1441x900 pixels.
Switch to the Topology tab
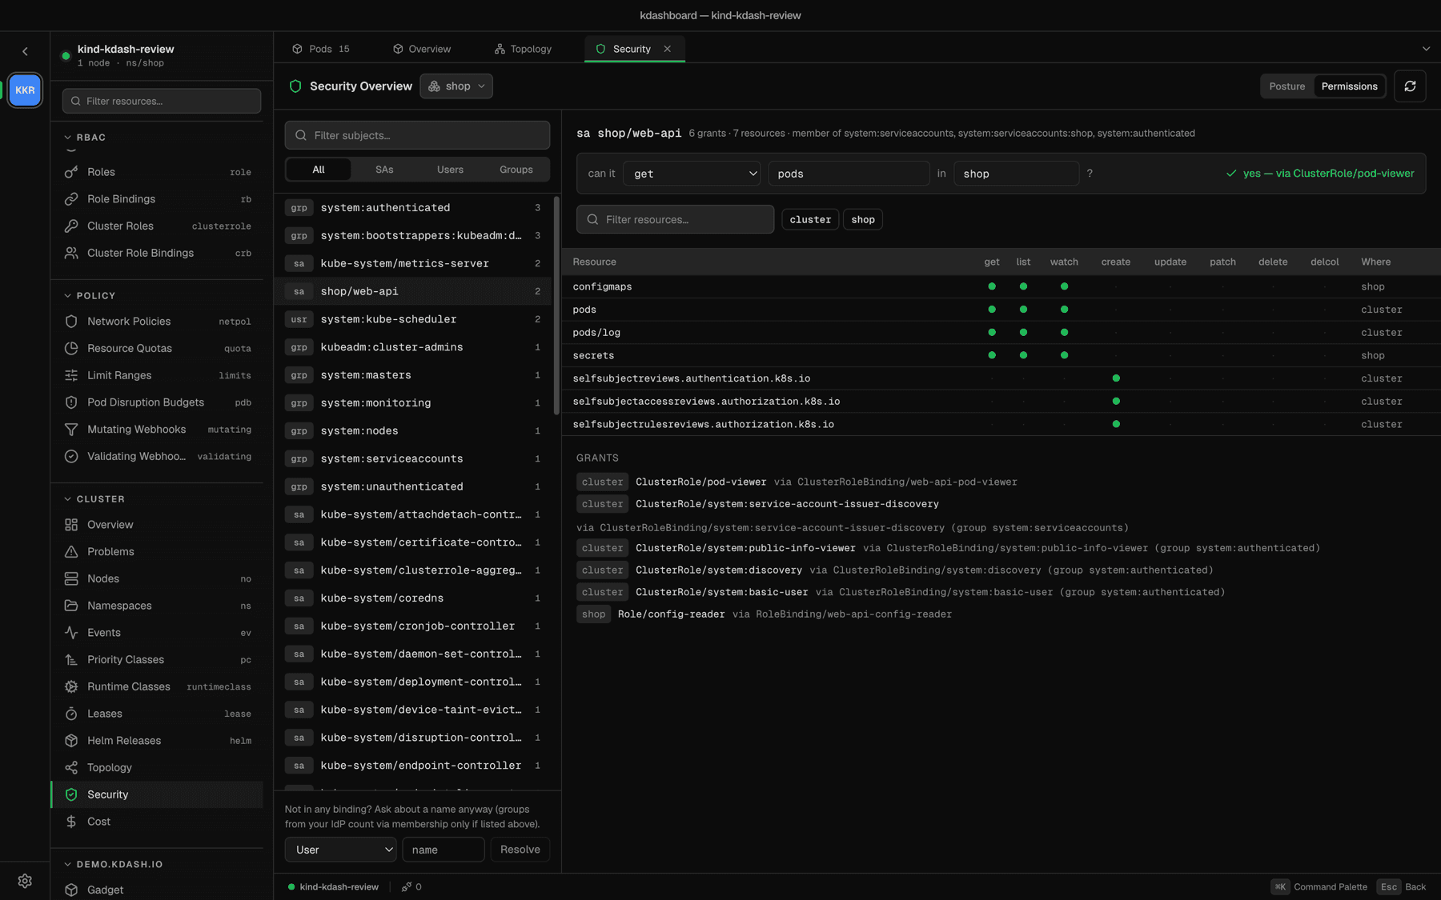tap(523, 49)
